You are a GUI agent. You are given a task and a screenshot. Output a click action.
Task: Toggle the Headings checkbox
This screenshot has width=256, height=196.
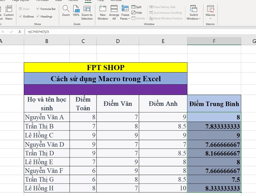click(x=38, y=16)
